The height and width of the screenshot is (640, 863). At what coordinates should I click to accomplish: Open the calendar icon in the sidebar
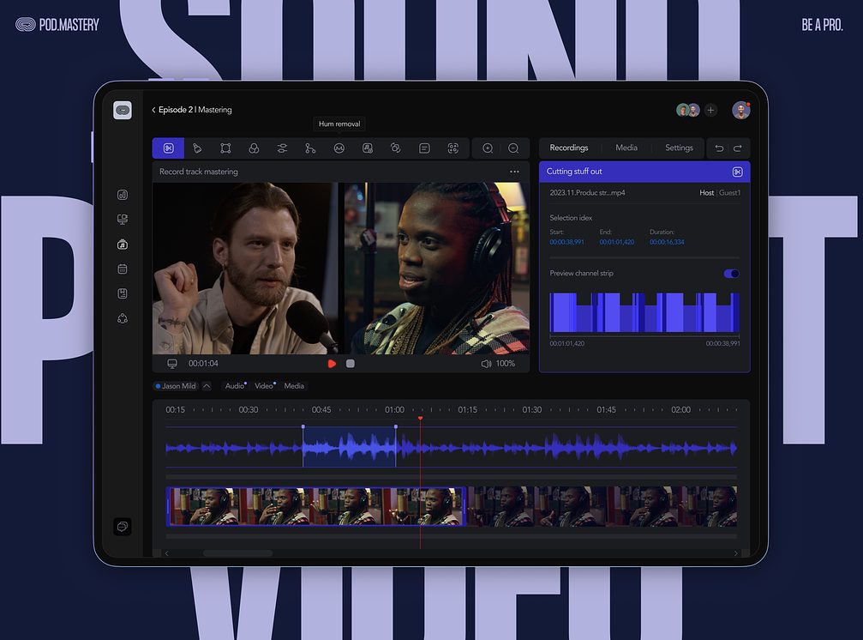click(123, 269)
